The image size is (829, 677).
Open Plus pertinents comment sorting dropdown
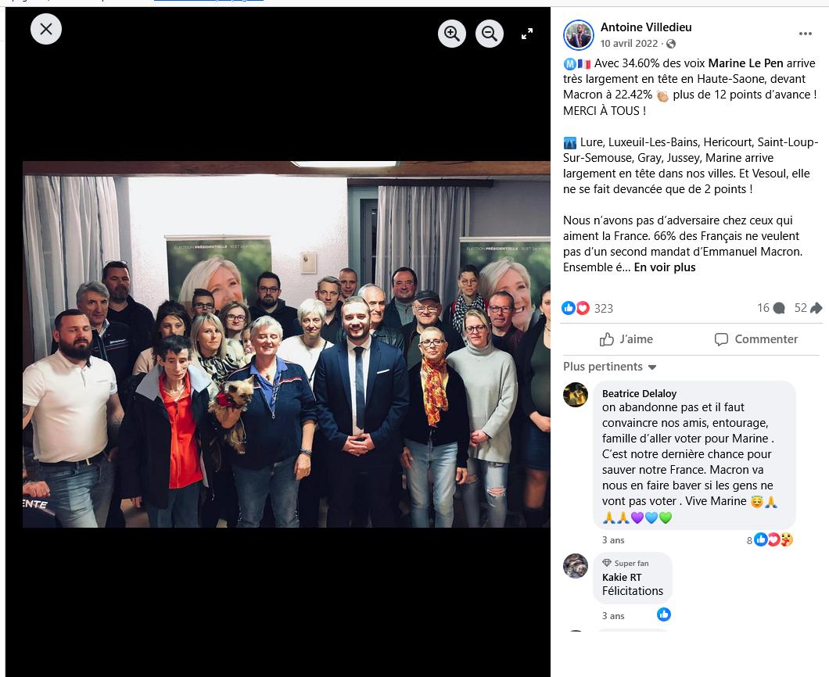click(x=609, y=367)
